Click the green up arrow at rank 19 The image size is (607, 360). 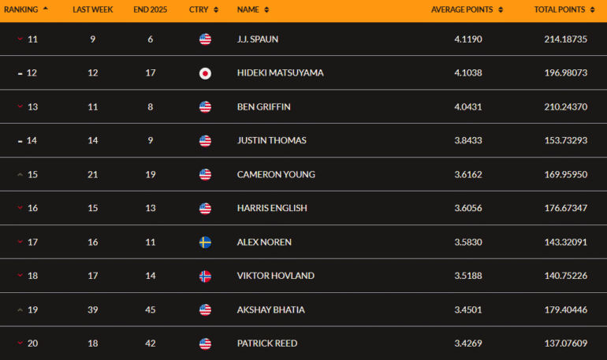(x=20, y=310)
